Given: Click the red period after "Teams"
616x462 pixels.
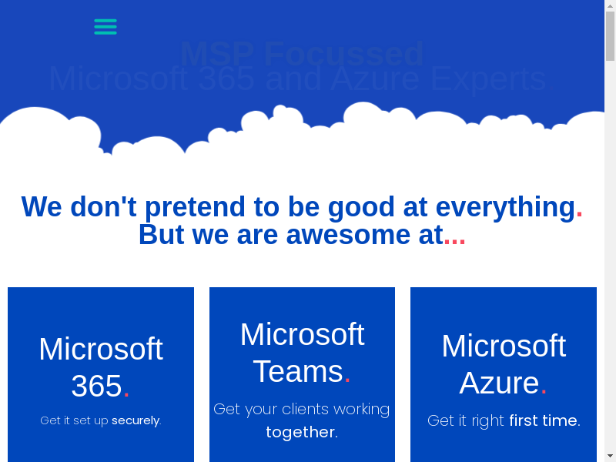Looking at the screenshot, I should click(347, 374).
